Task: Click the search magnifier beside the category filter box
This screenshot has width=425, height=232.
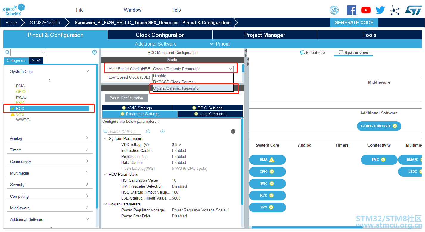Action: (x=7, y=52)
